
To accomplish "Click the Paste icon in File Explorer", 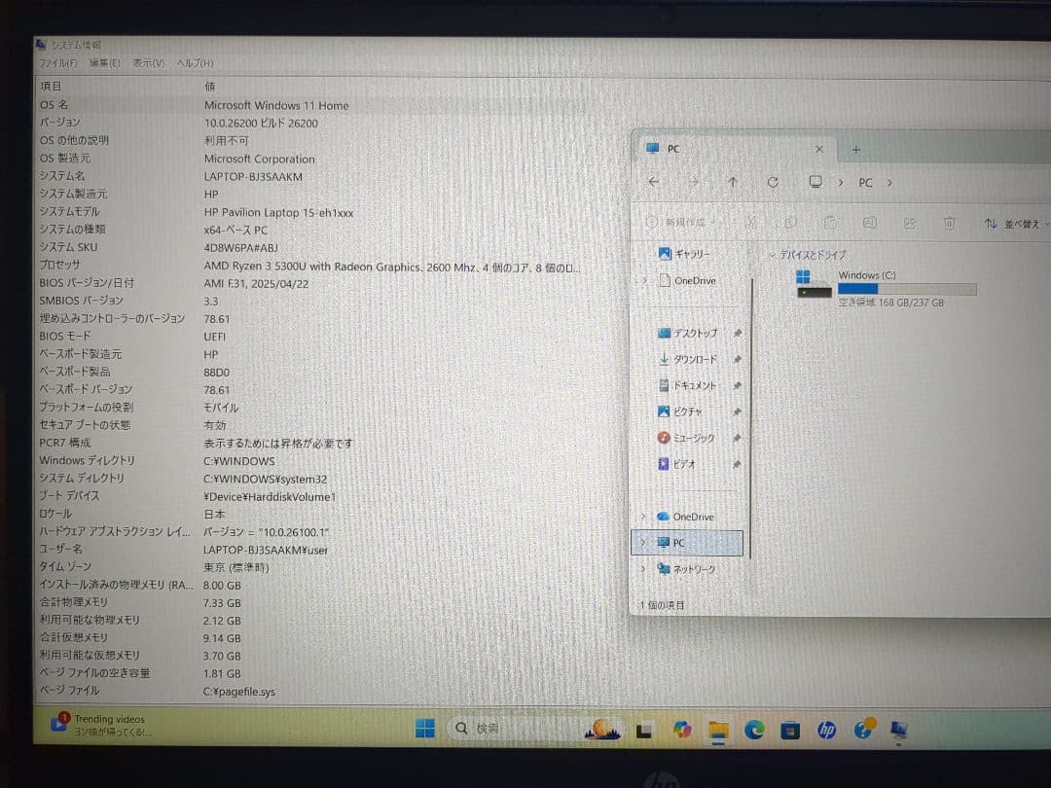I will [831, 223].
